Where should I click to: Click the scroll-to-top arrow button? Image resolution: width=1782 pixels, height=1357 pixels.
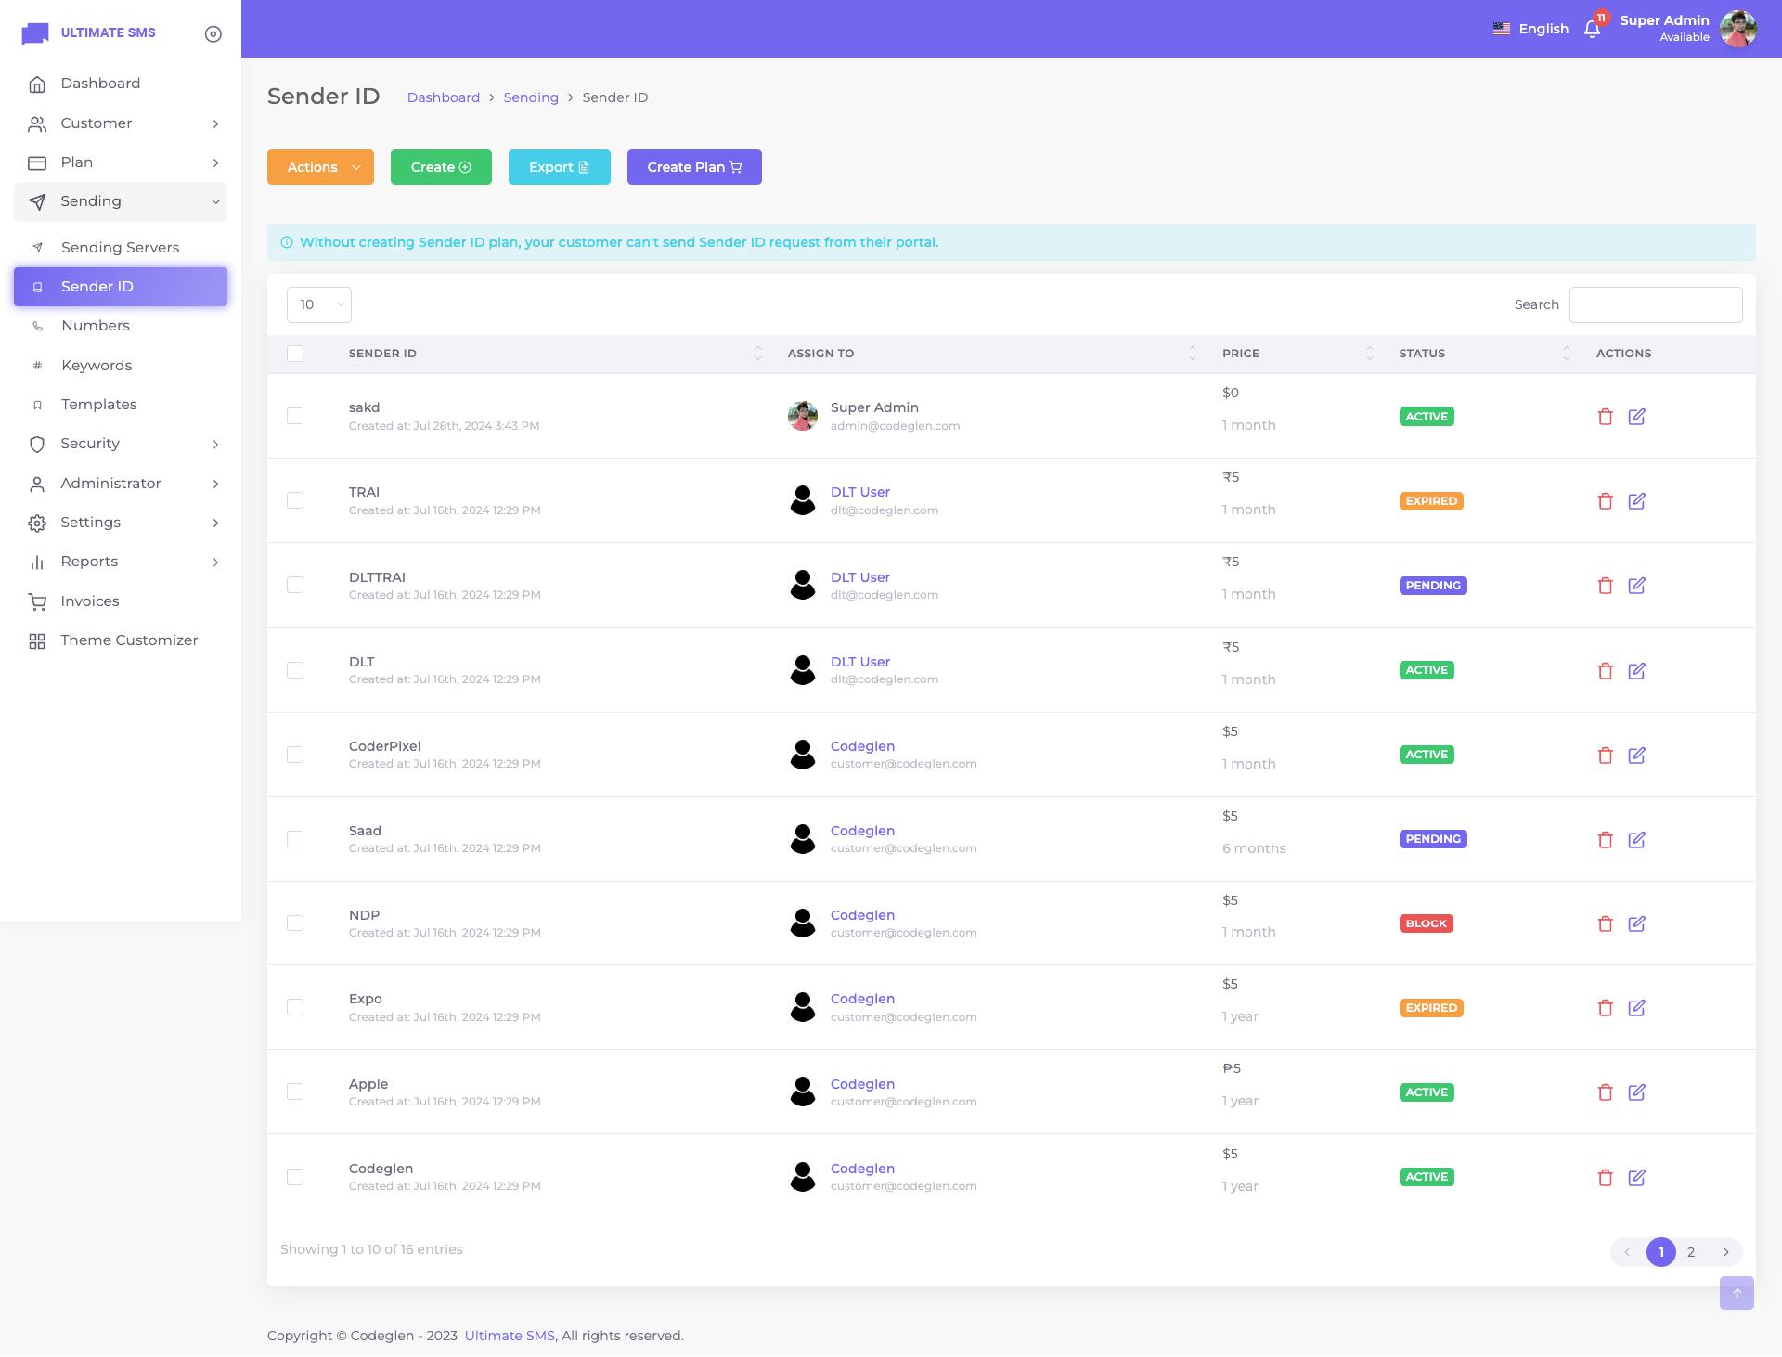[1736, 1292]
